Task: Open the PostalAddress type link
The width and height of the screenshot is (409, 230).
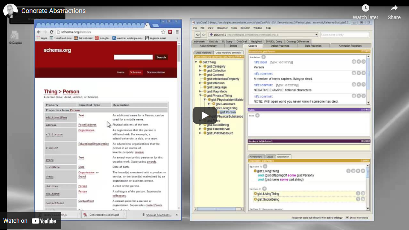Action: coord(87,124)
